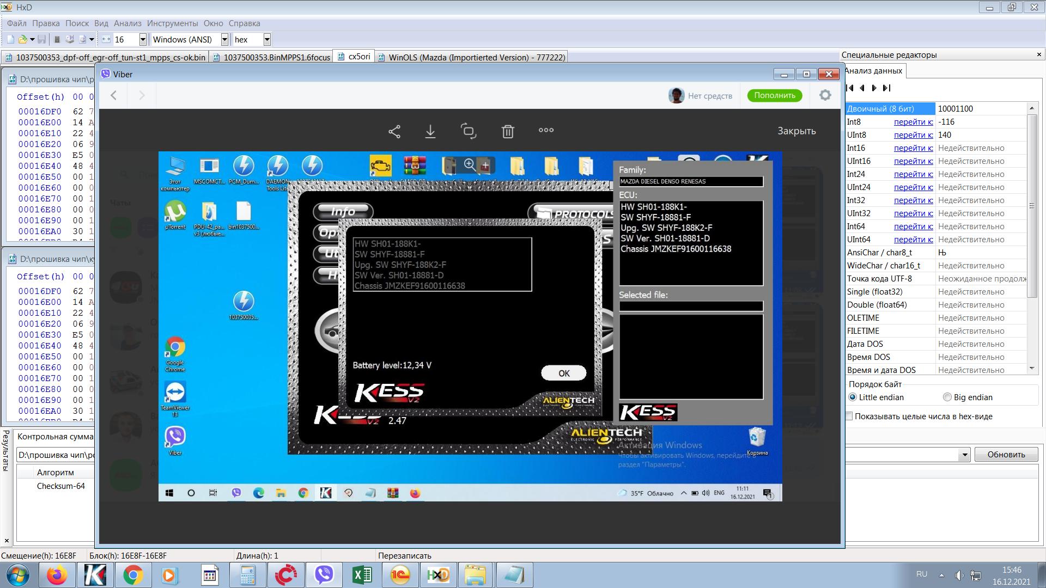This screenshot has width=1046, height=588.
Task: Select Little endian byte order
Action: tap(853, 397)
